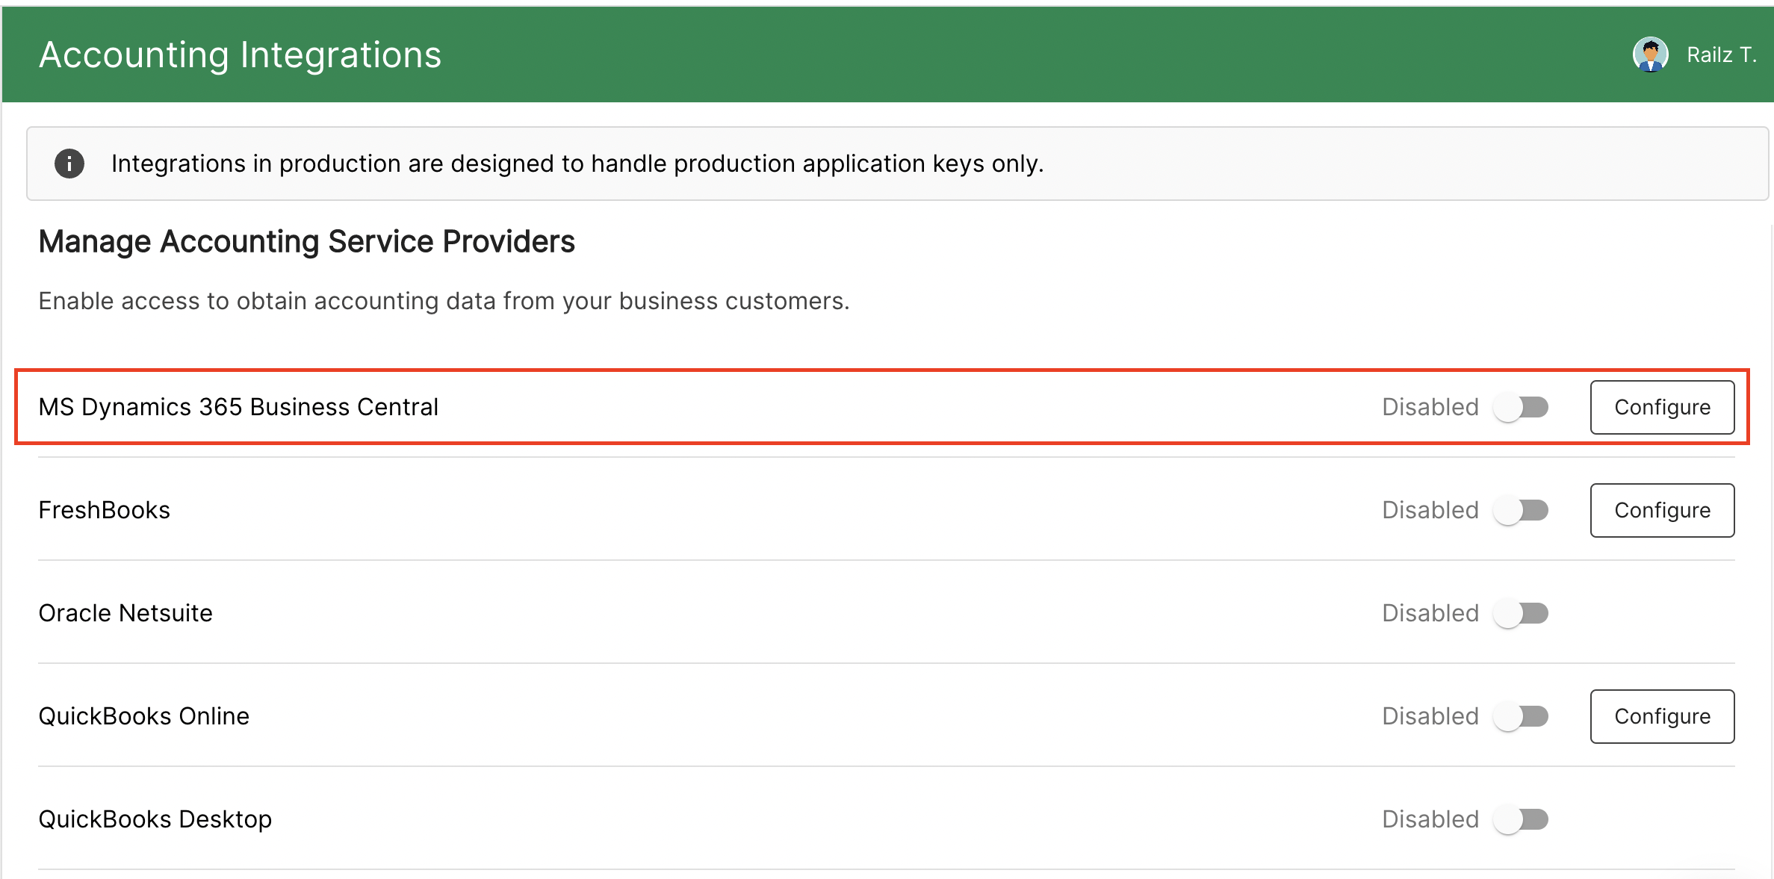Configure MS Dynamics 365 Business Central
The image size is (1774, 879).
(1662, 407)
